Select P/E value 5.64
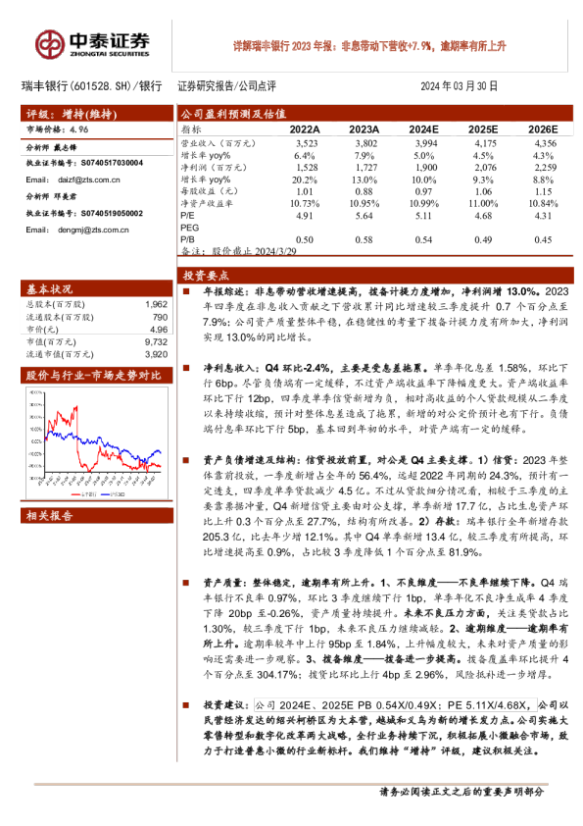583x826 pixels. (x=364, y=216)
